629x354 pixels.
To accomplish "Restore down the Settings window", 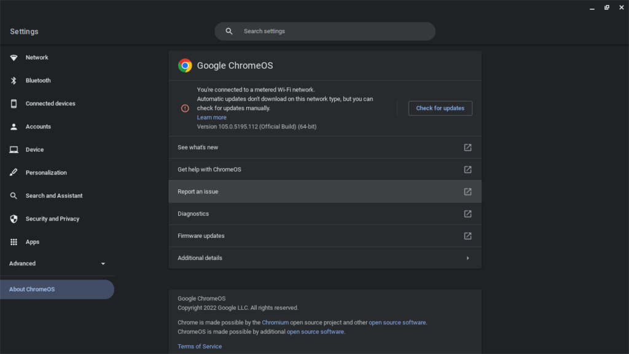I will pyautogui.click(x=607, y=7).
